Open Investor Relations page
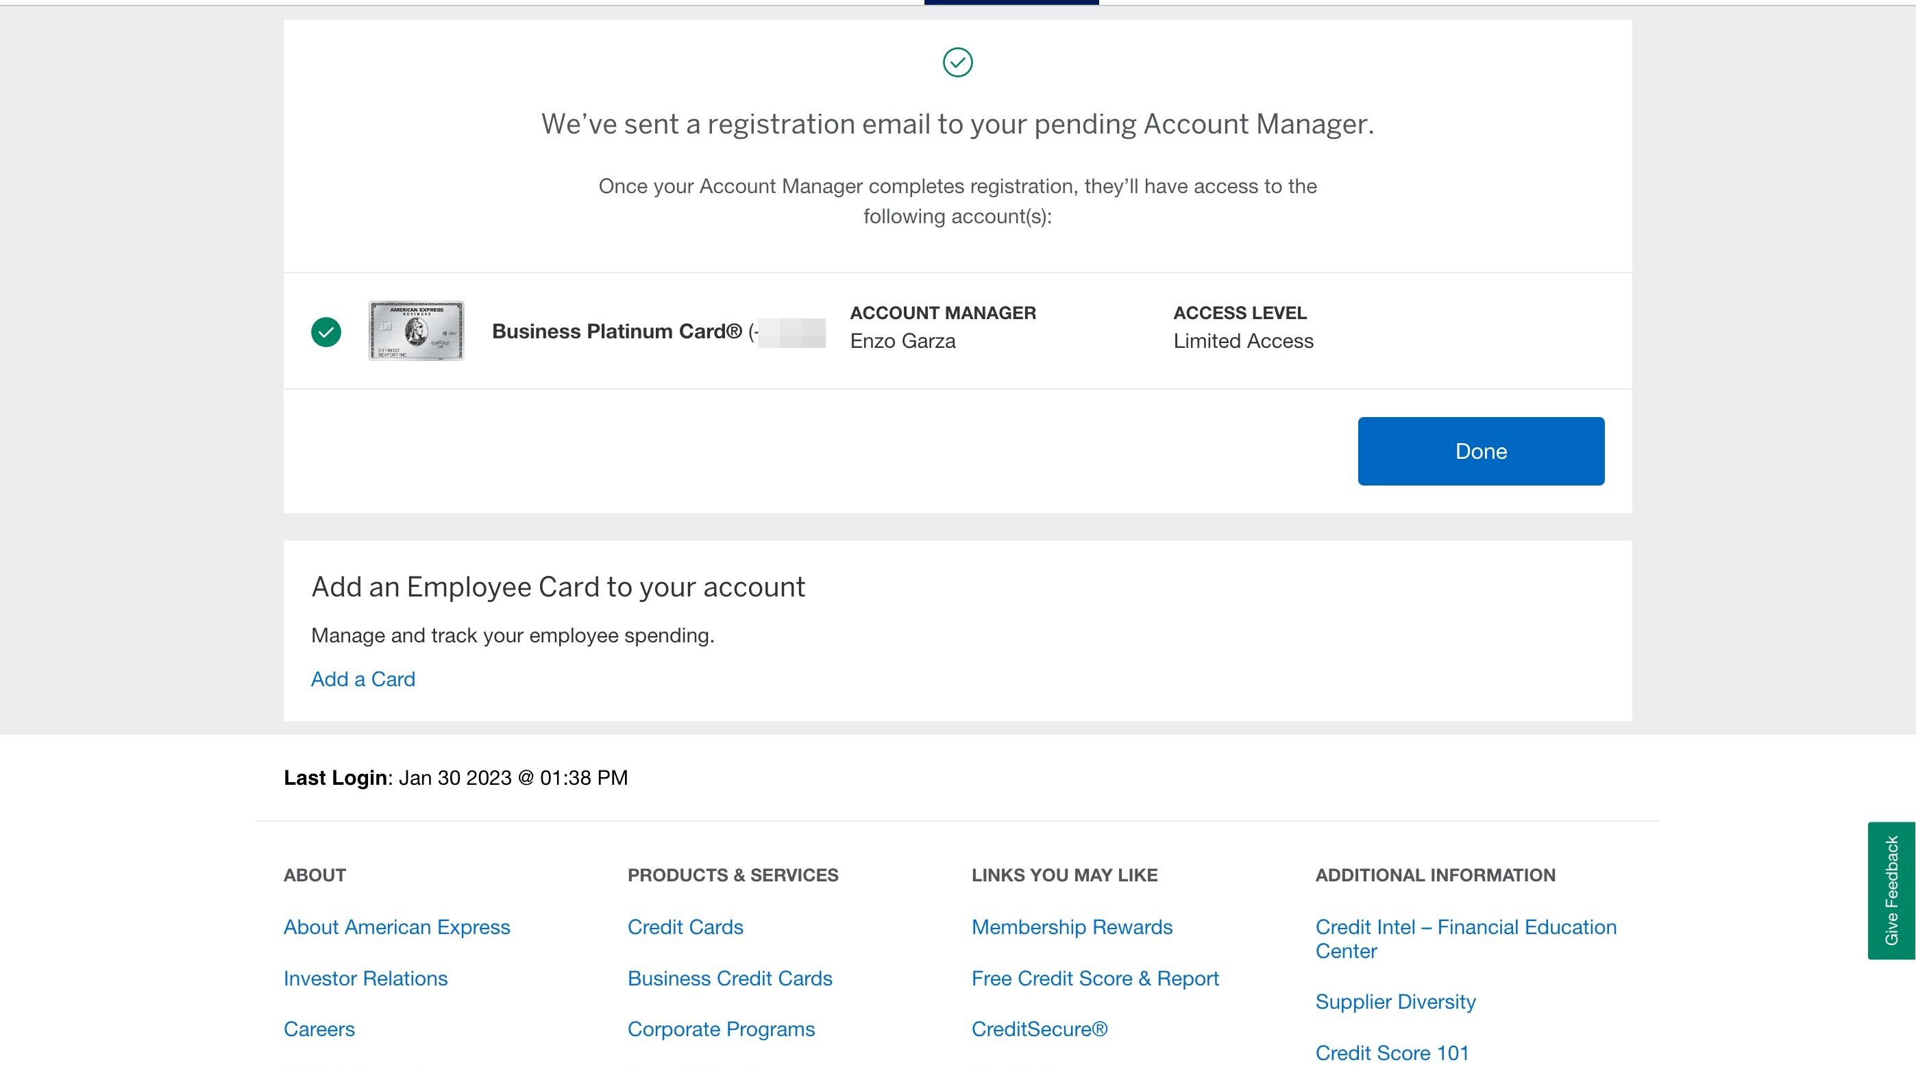The image size is (1916, 1069). pyautogui.click(x=365, y=979)
